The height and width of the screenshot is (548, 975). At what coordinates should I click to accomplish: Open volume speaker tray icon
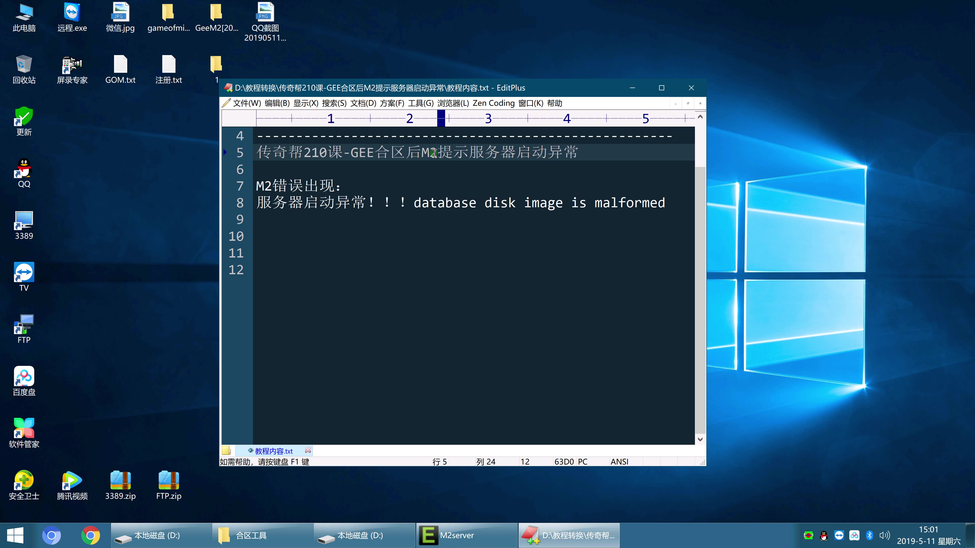[884, 536]
